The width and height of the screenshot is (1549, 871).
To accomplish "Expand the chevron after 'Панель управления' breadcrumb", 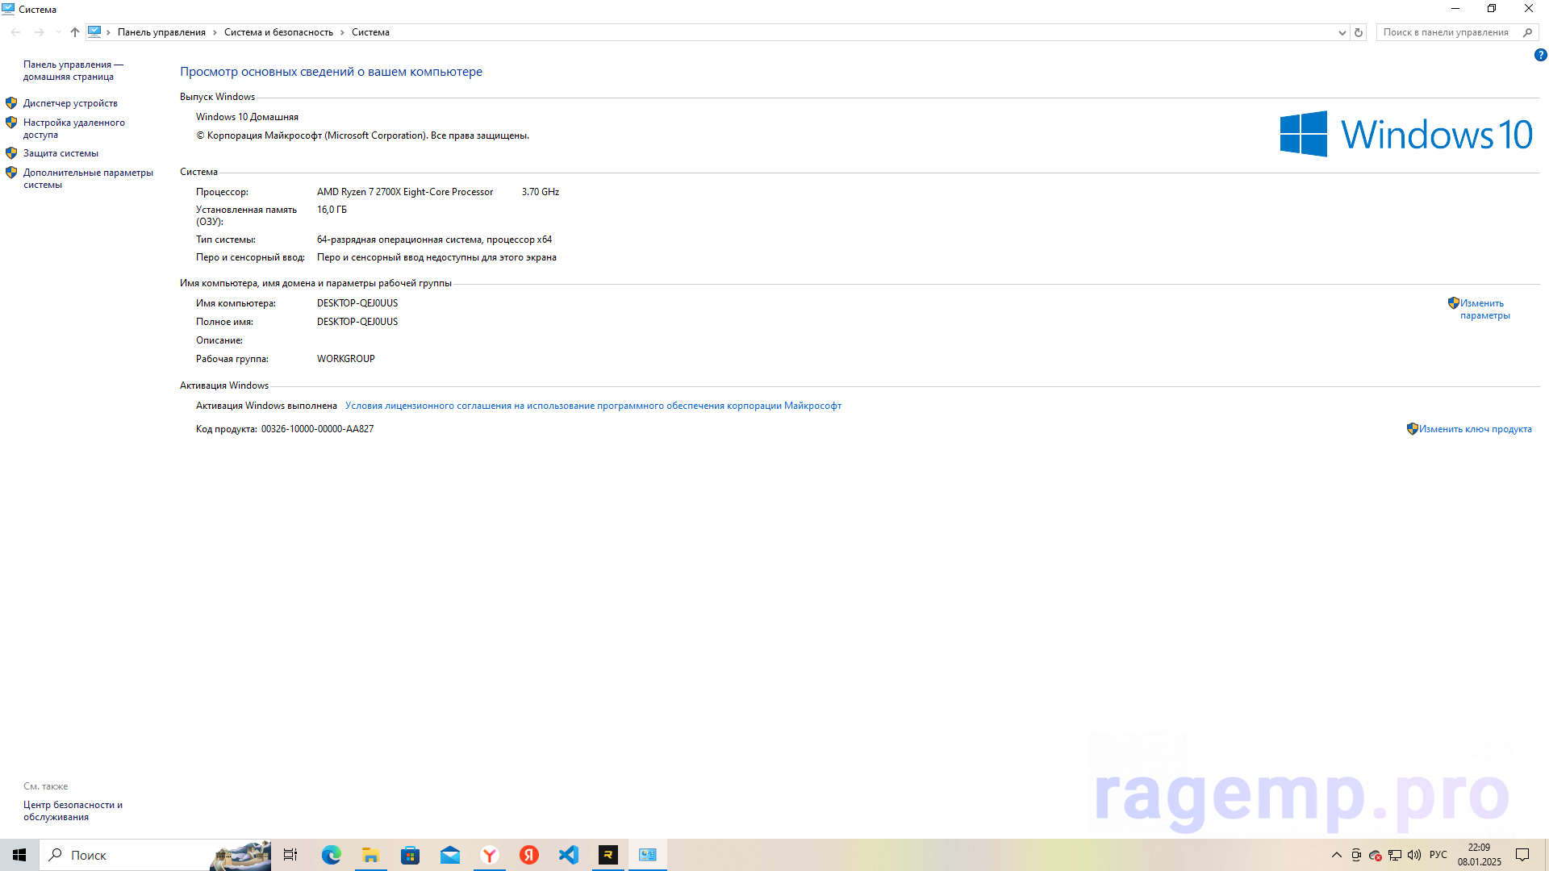I will tap(215, 32).
